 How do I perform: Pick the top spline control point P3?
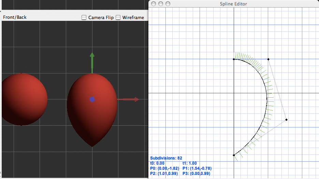(x=234, y=59)
